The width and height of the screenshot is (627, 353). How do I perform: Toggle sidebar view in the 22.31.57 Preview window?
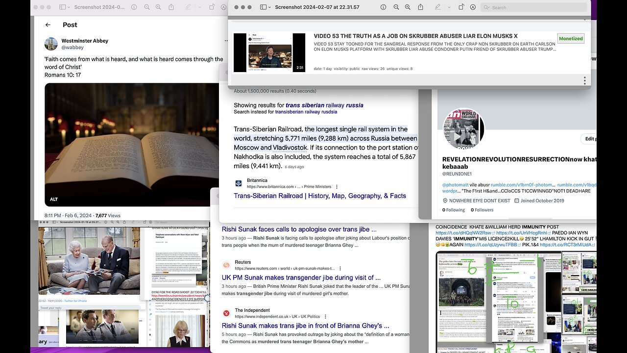[263, 7]
